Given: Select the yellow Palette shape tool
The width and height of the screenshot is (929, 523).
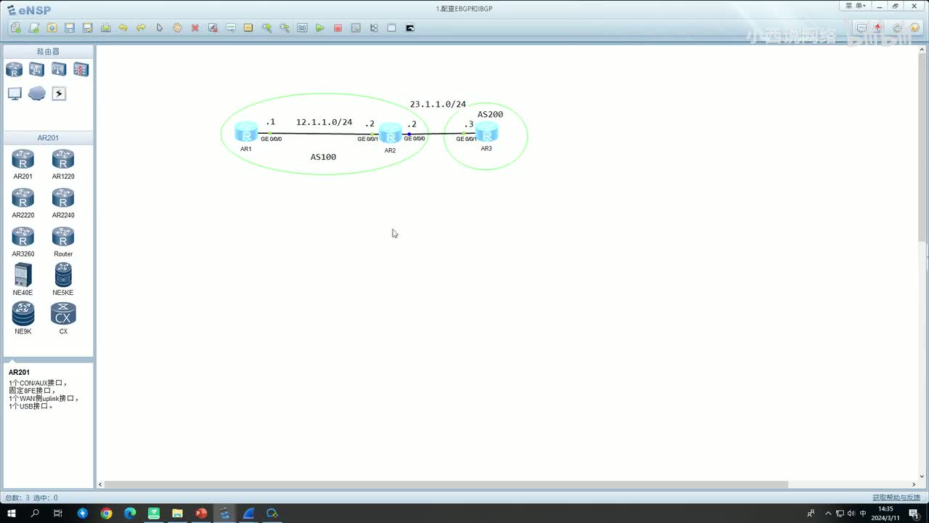Looking at the screenshot, I should (248, 28).
